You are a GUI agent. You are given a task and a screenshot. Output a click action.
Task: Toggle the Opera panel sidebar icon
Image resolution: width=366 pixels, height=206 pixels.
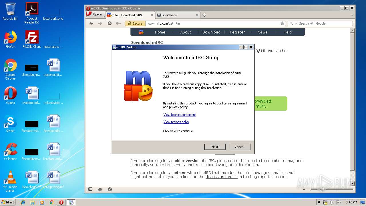[x=90, y=189]
